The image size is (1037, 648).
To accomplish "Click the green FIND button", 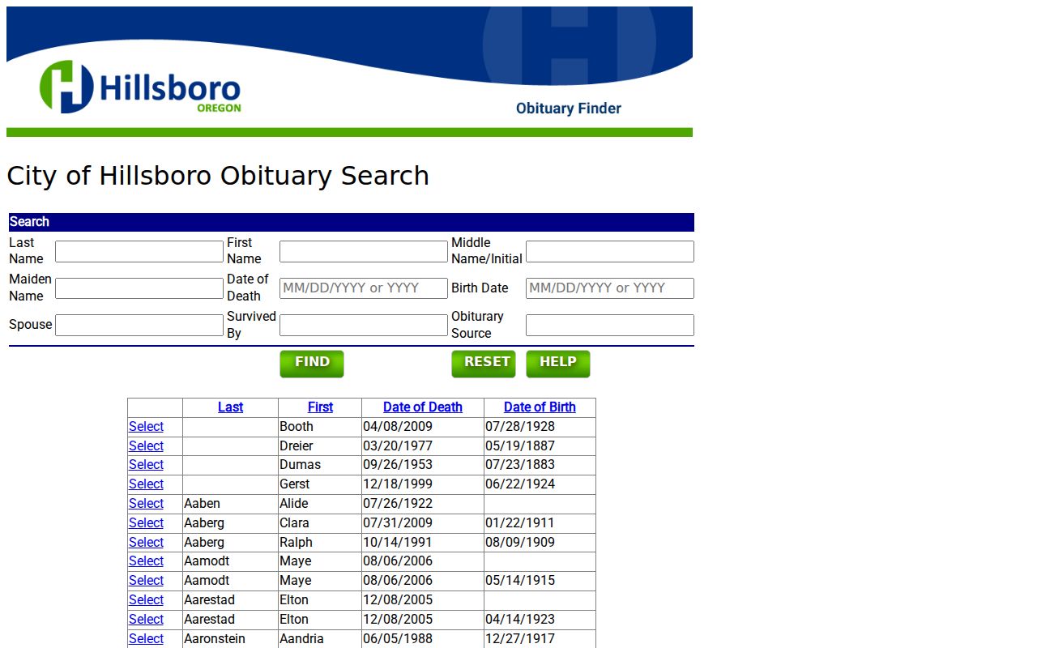I will [x=312, y=364].
